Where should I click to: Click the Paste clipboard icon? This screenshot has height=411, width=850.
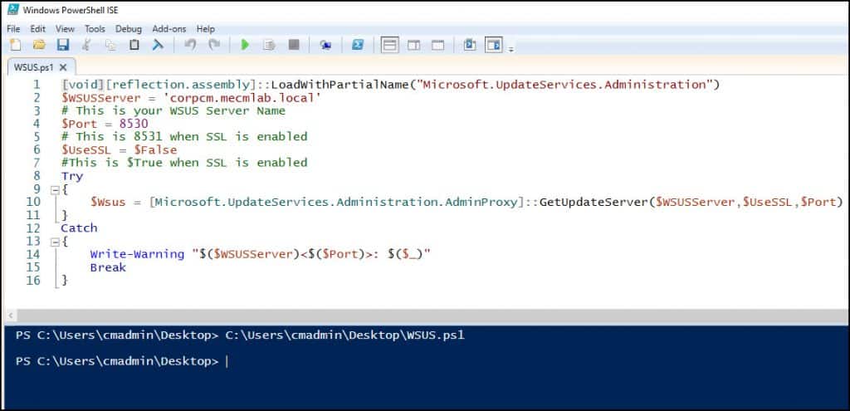click(x=134, y=45)
